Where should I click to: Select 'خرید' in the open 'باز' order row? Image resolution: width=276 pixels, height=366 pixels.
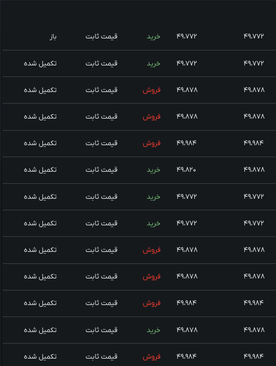154,37
